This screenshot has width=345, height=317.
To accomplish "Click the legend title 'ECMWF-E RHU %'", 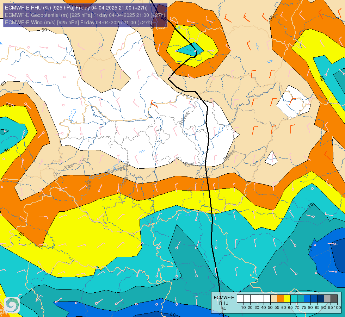I will point(224,303).
